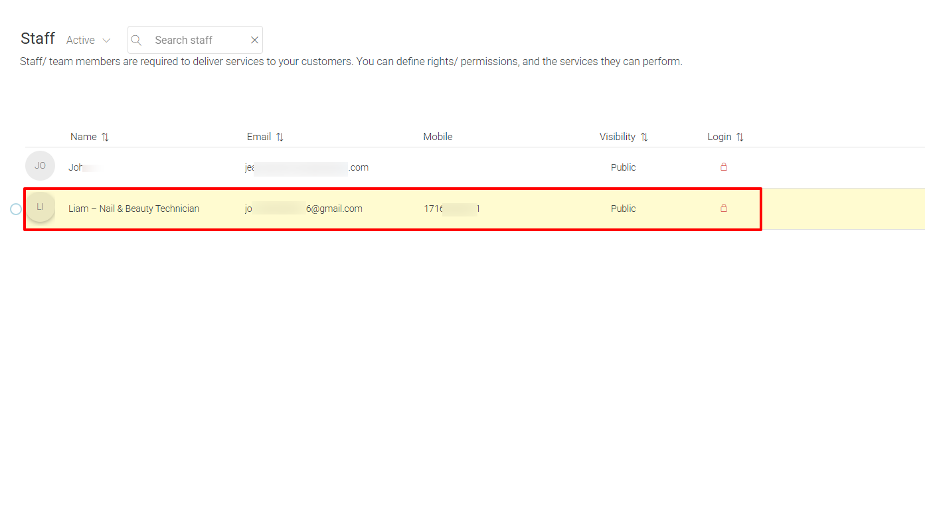Screen dimensions: 925x506
Task: Click the JO avatar in the first row
Action: click(40, 165)
